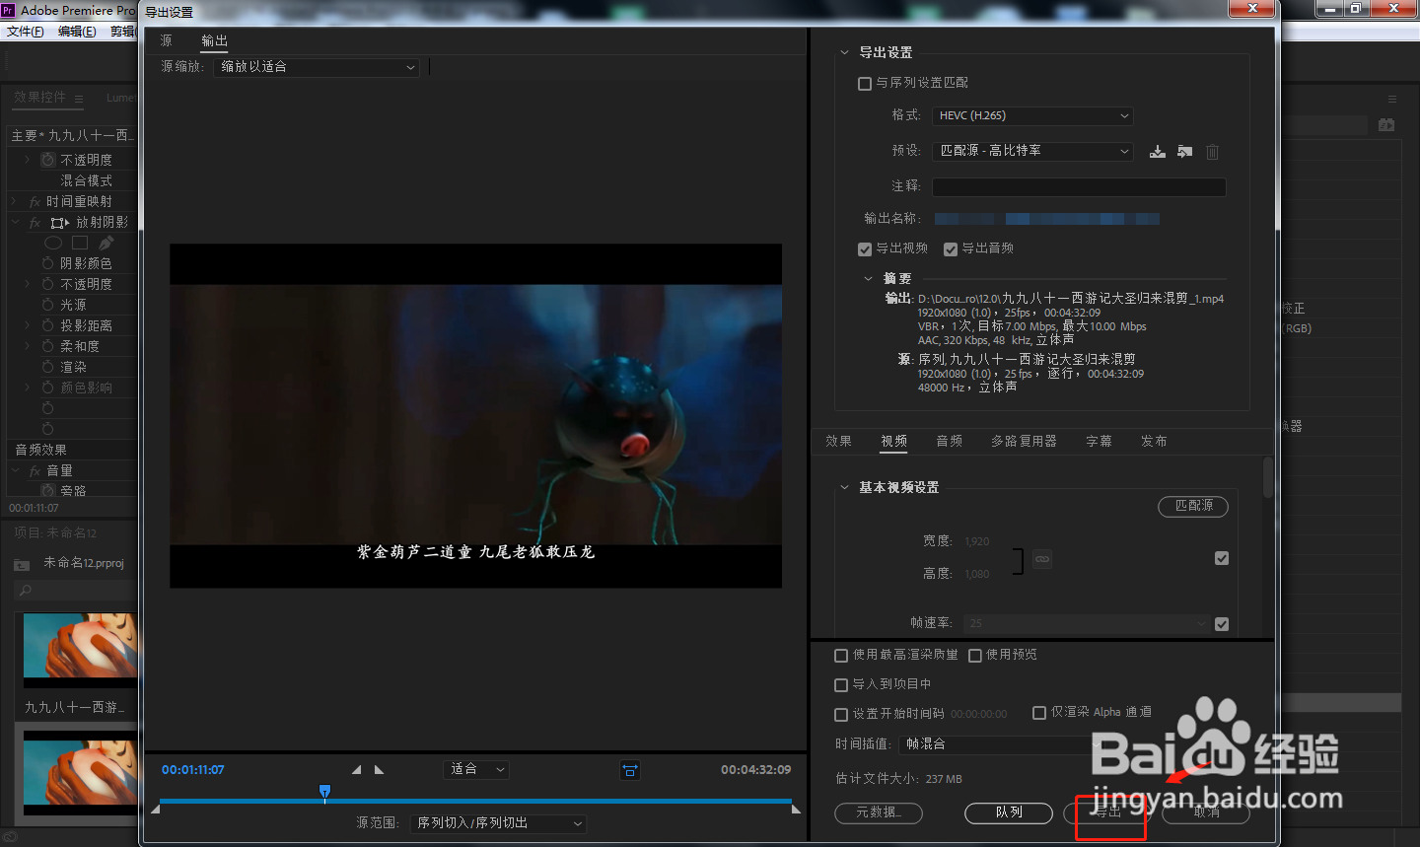
Task: Click the right end marker of the export range bar
Action: (796, 809)
